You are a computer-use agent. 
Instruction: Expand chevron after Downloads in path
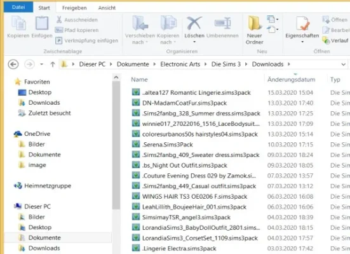(289, 64)
